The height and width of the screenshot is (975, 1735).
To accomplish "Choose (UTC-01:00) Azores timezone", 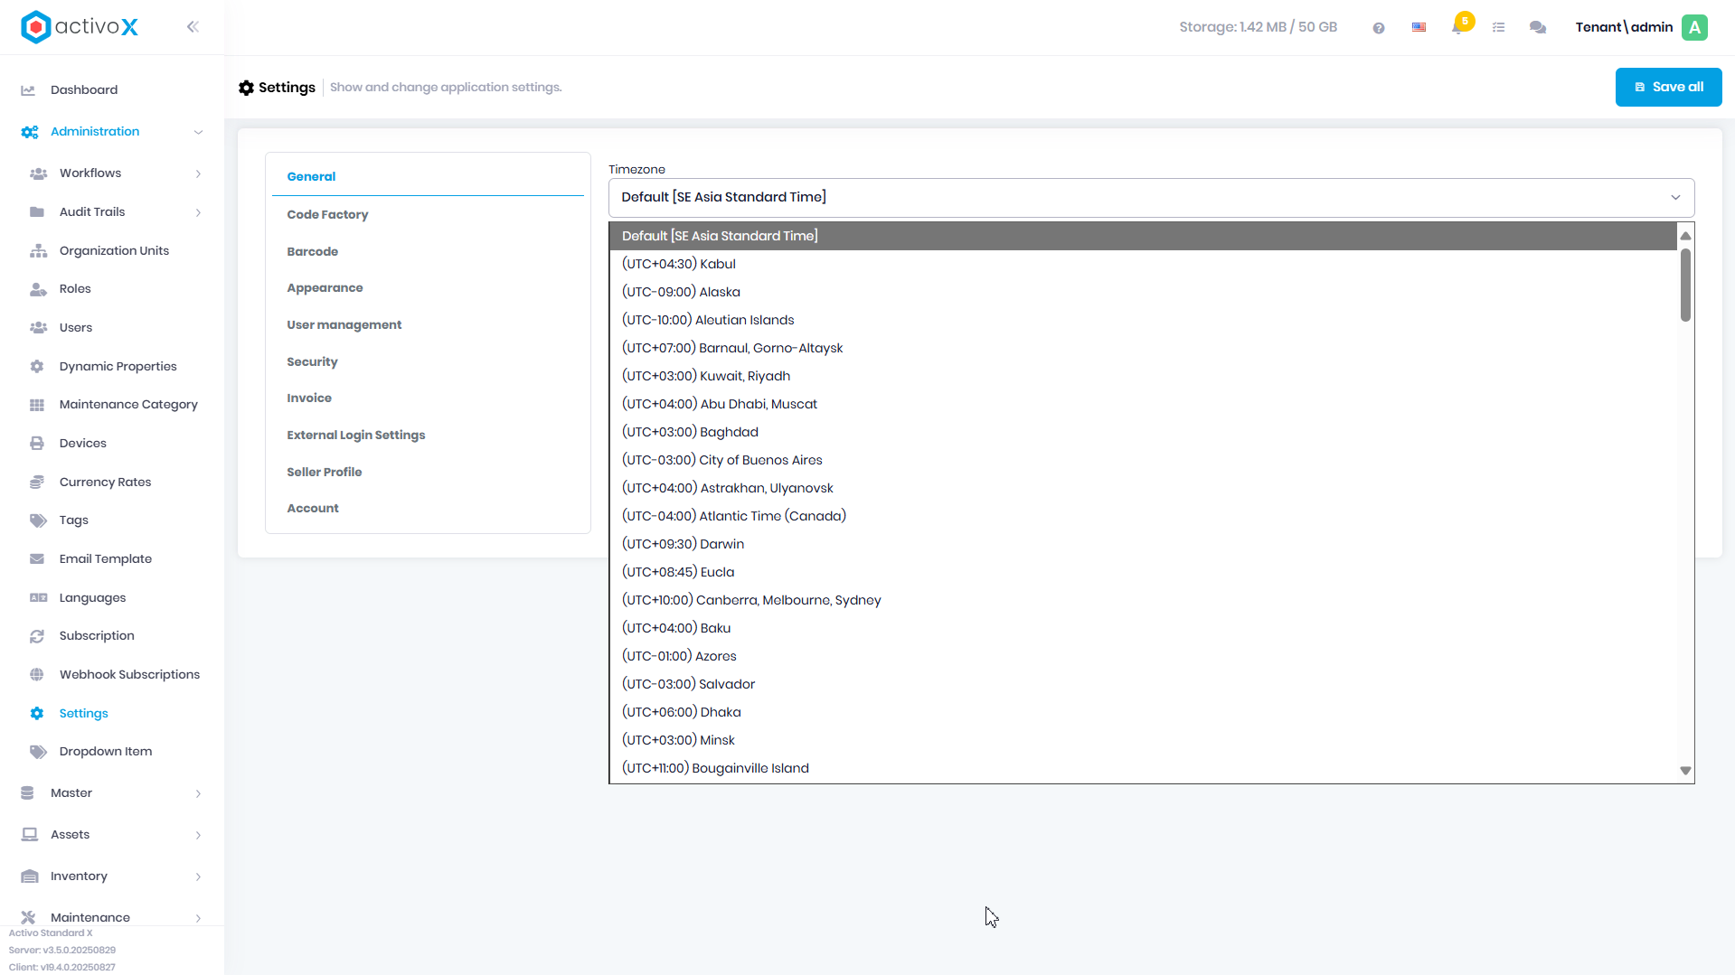I will click(x=1143, y=656).
